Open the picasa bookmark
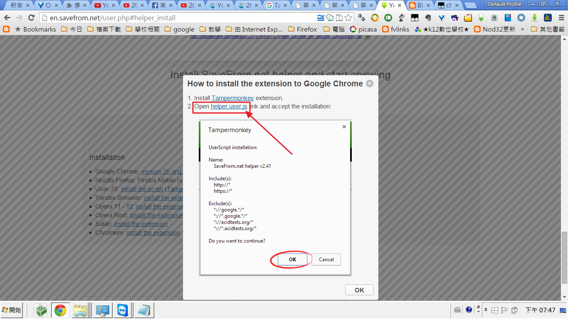568x319 pixels. [363, 29]
